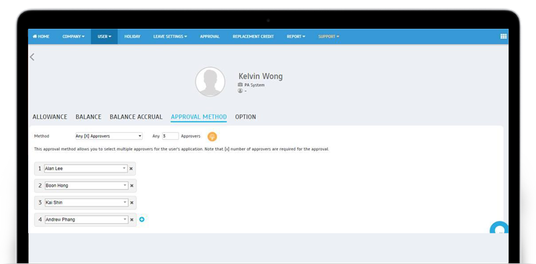The height and width of the screenshot is (264, 536).
Task: Remove approver Kai Shin with its x
Action: (x=131, y=203)
